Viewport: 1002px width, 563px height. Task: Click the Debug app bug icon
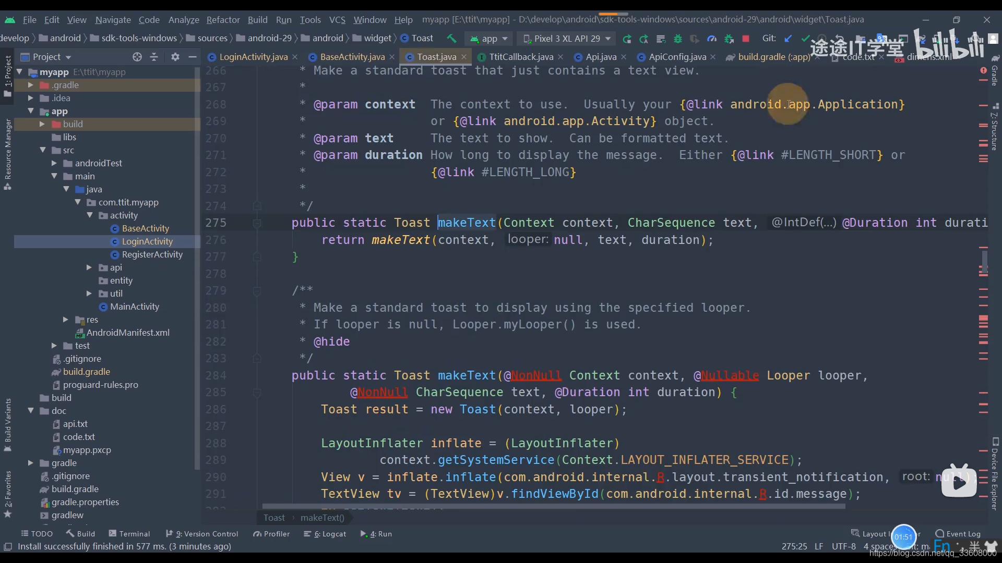click(x=678, y=39)
